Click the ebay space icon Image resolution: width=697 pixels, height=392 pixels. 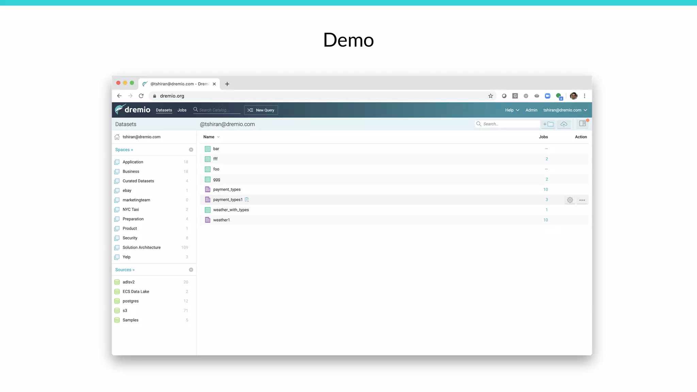(117, 191)
